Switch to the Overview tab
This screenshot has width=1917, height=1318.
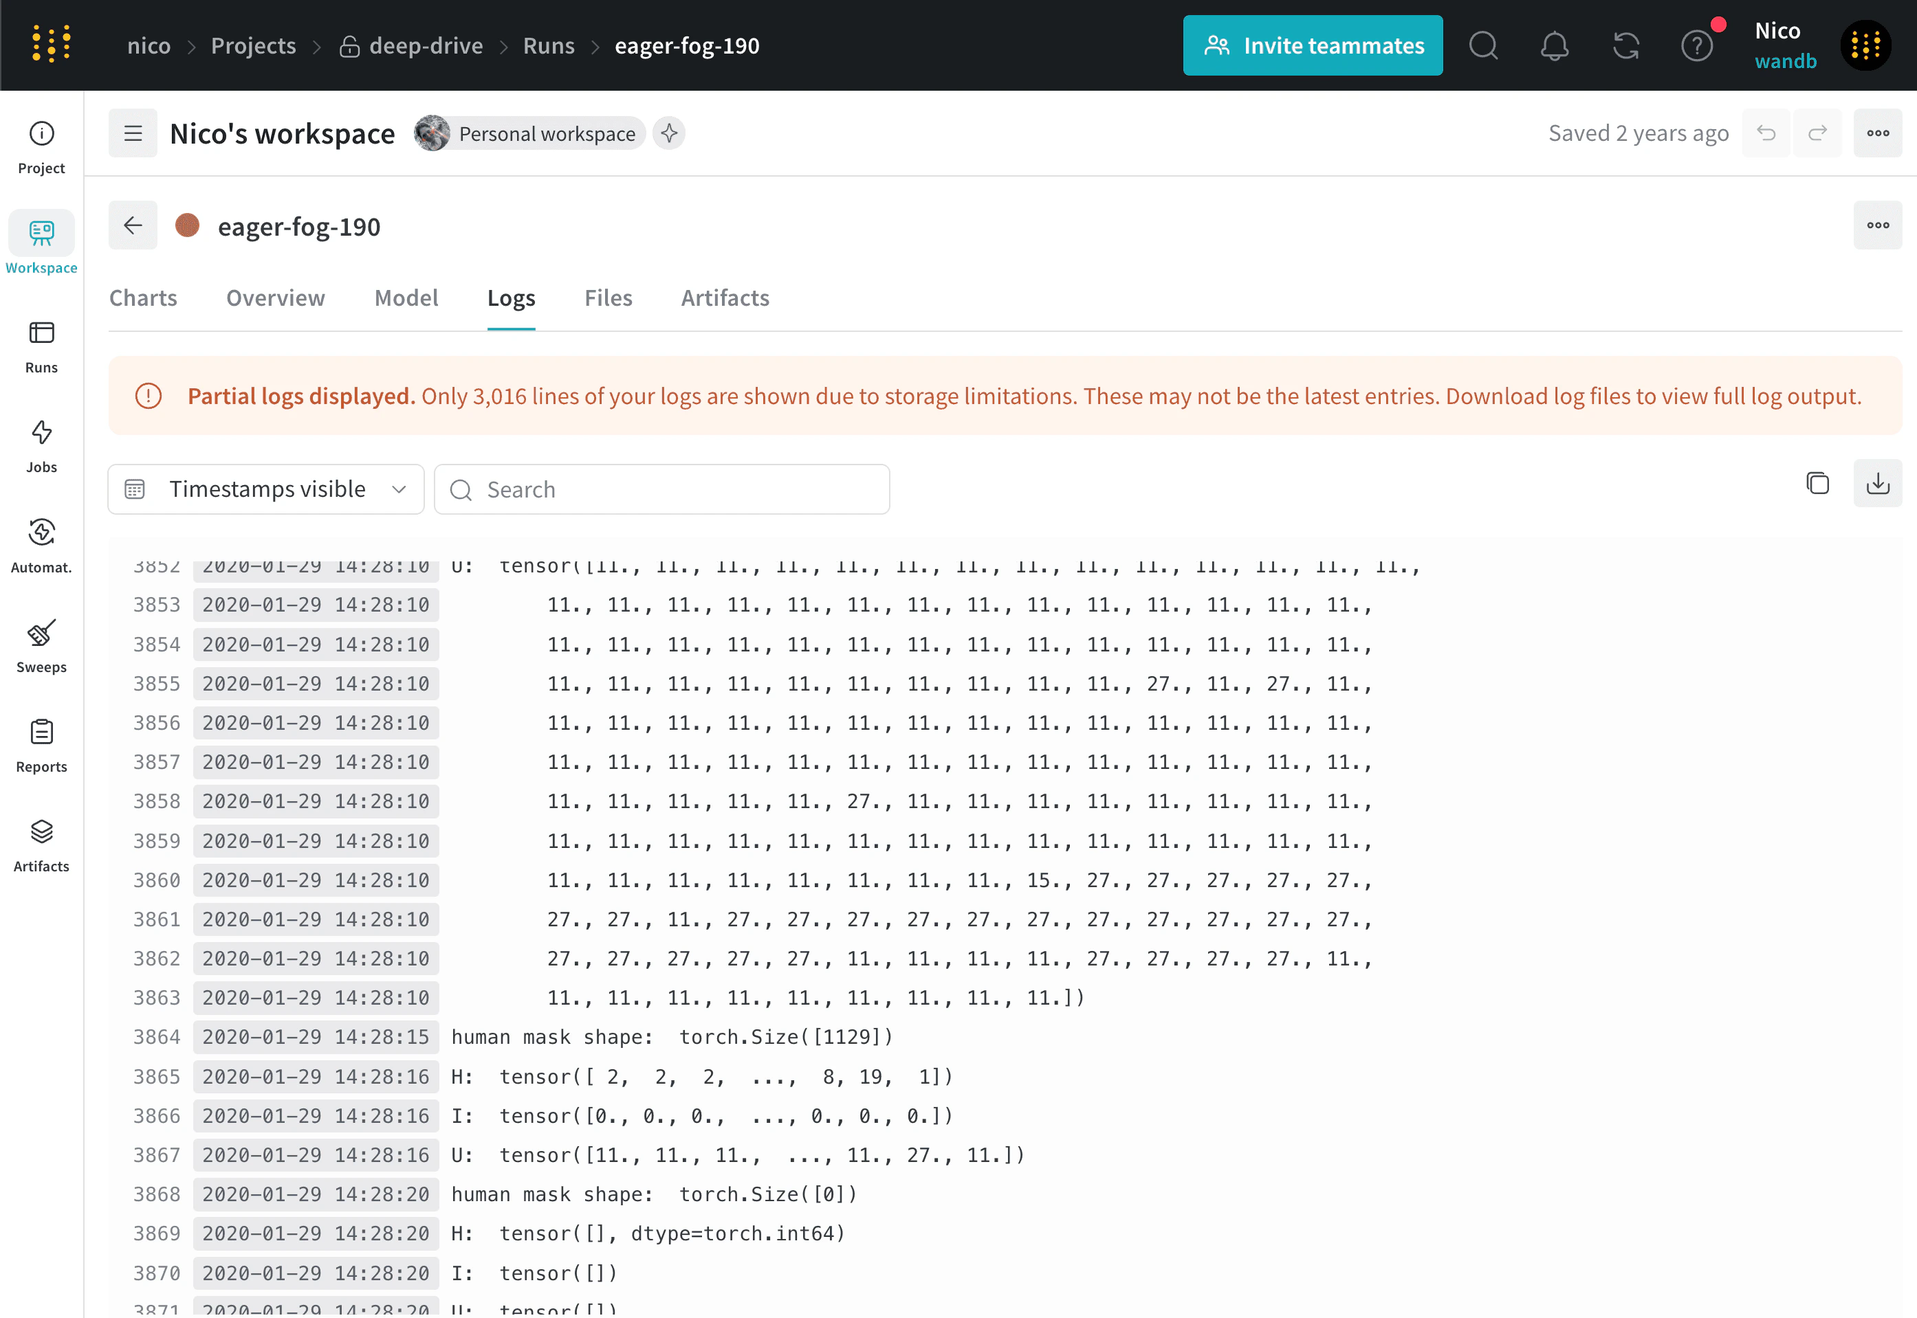tap(275, 298)
